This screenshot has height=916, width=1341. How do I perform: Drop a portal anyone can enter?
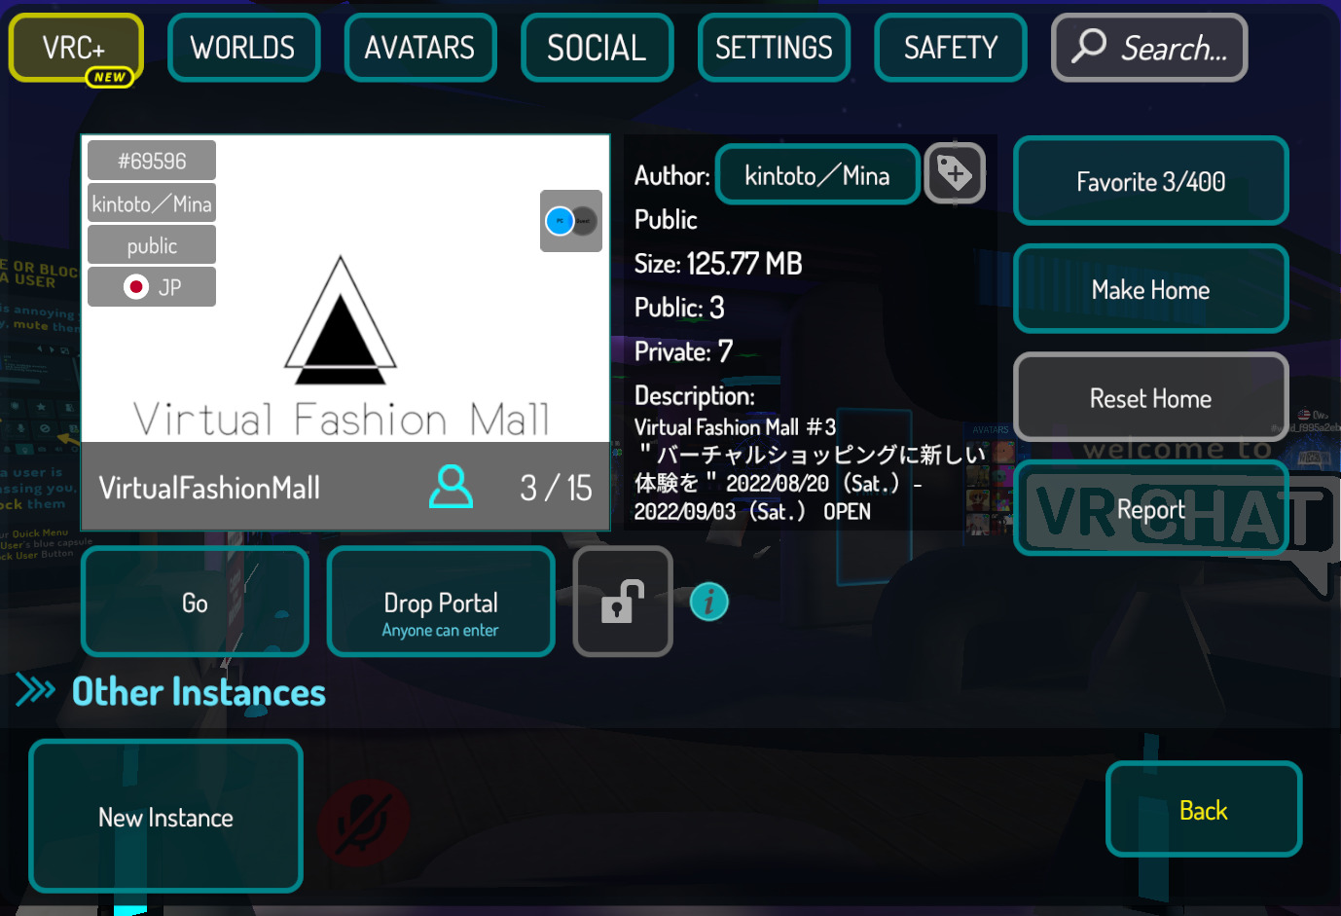(440, 601)
